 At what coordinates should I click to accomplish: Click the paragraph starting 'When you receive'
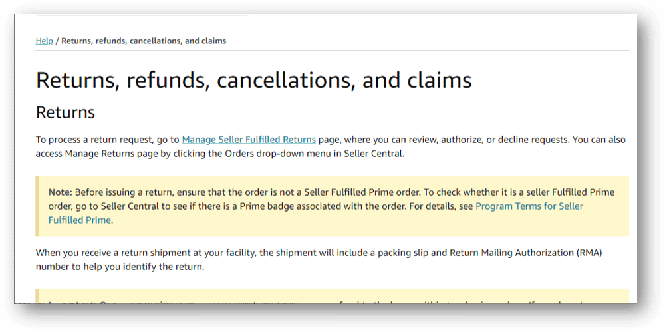tap(319, 260)
